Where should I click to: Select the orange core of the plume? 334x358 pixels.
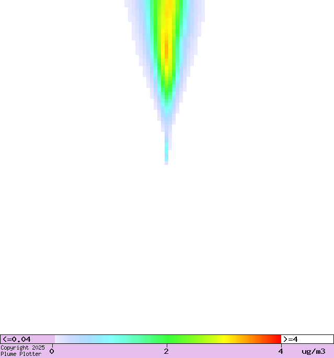click(x=167, y=47)
